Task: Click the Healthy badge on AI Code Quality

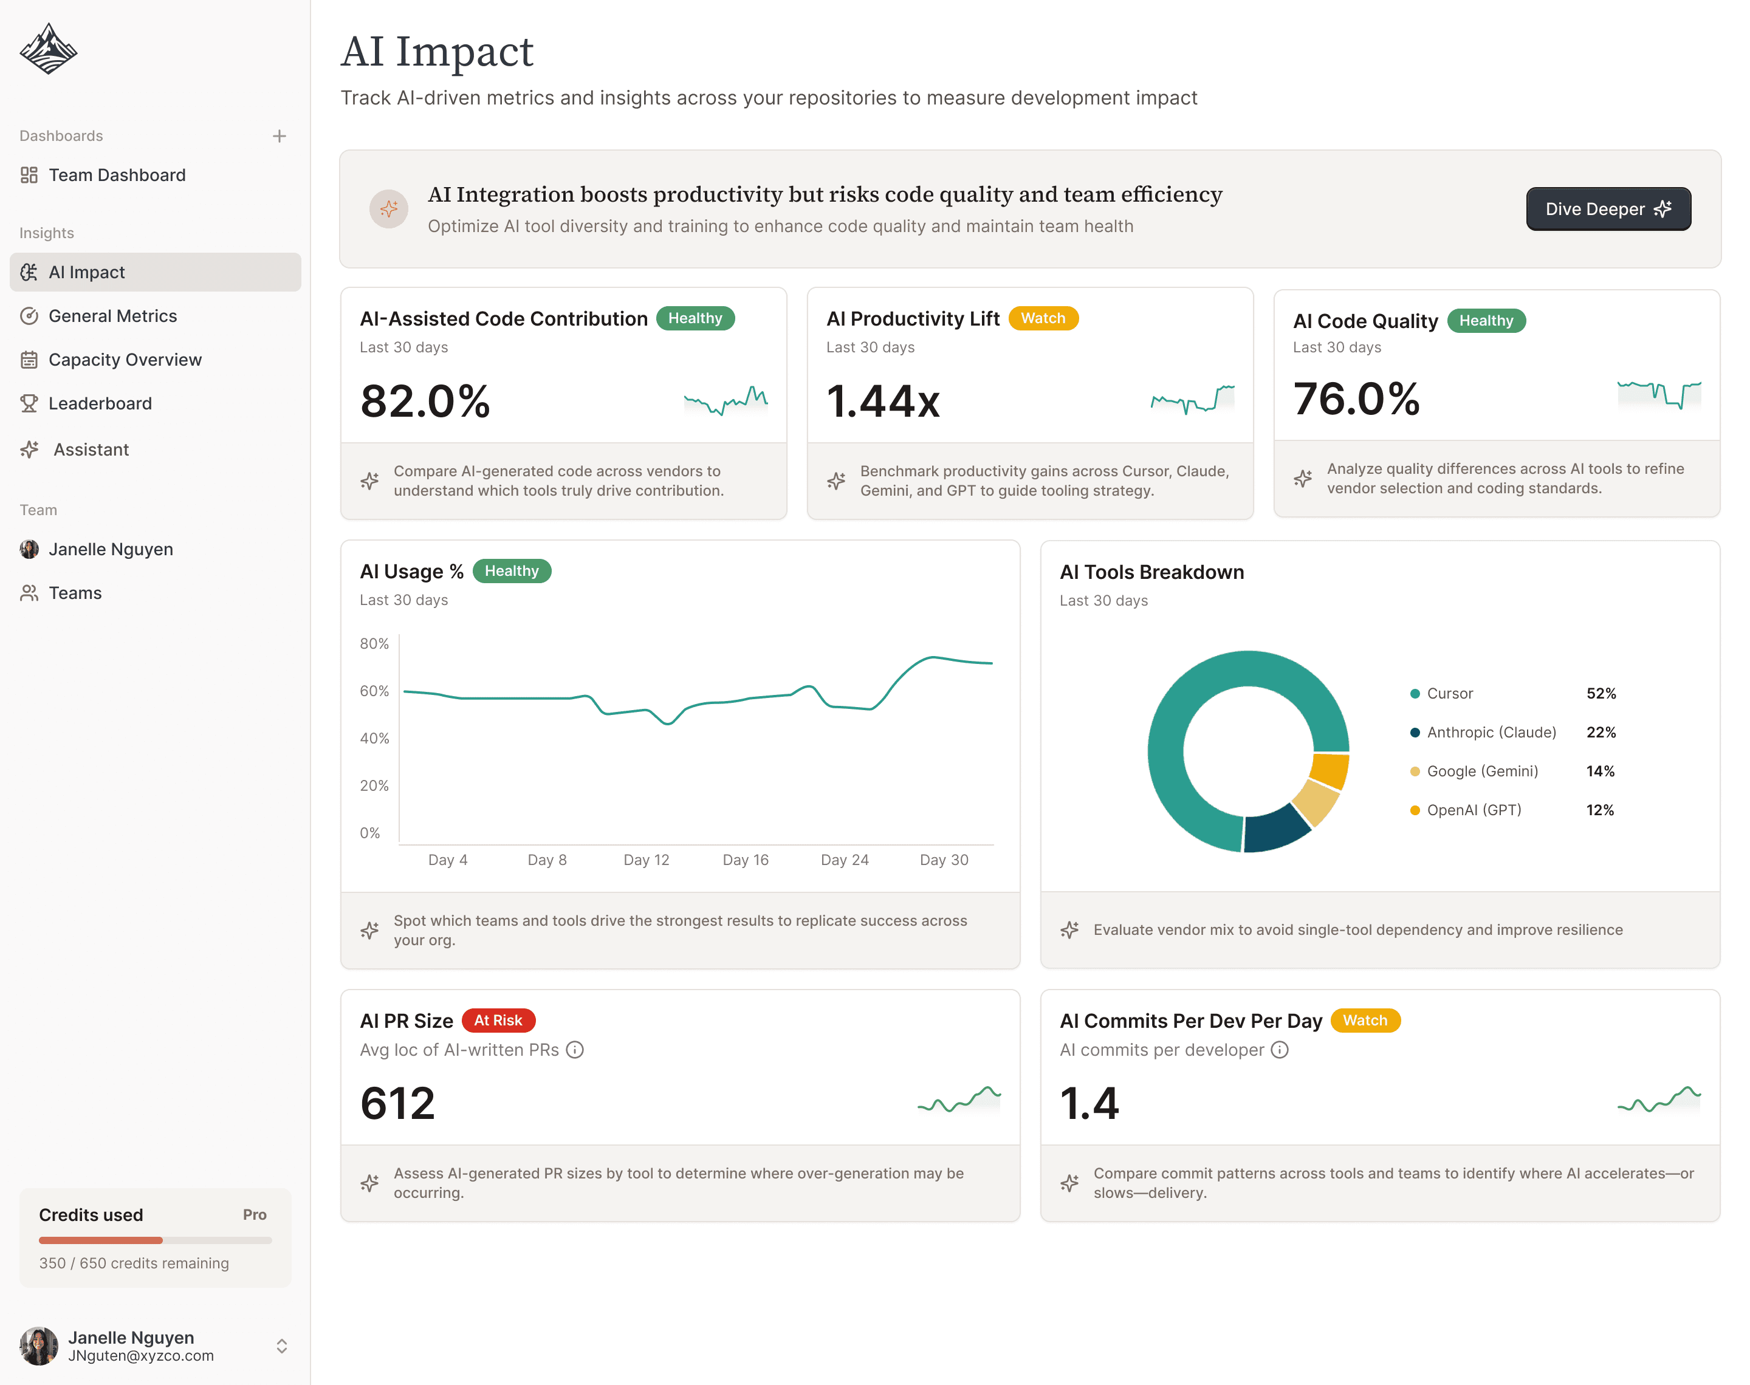Action: coord(1486,320)
